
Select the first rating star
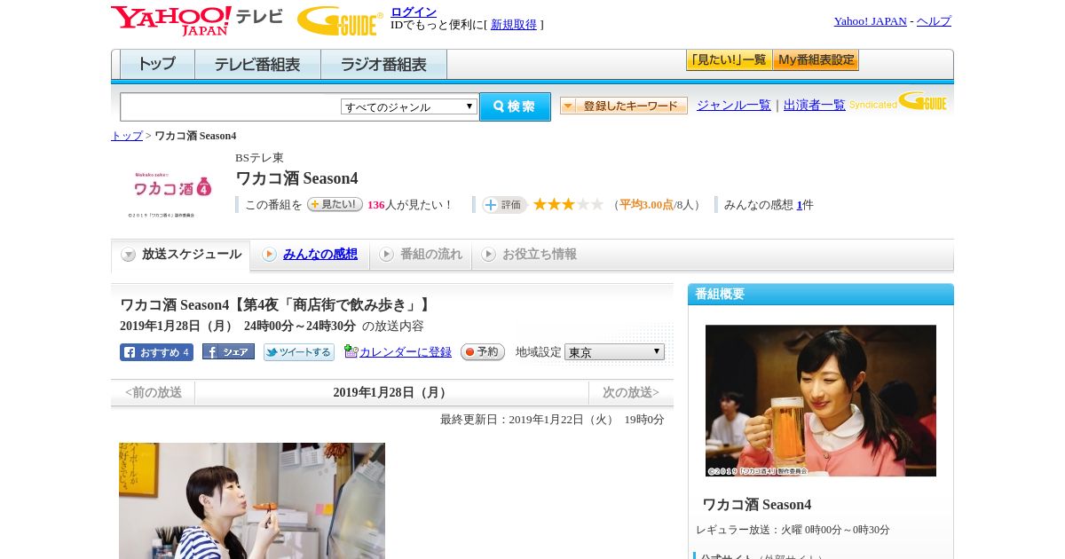[x=540, y=204]
